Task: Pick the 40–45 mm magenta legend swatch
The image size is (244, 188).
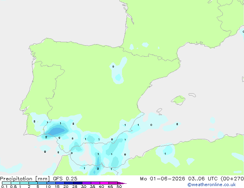Action: pyautogui.click(x=104, y=183)
